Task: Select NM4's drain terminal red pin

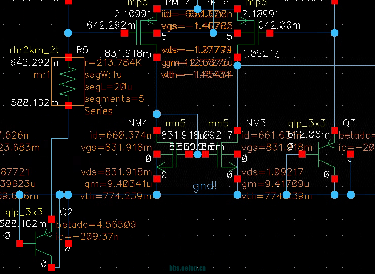Action: click(157, 130)
